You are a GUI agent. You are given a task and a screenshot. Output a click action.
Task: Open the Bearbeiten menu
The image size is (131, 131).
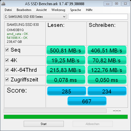point(24,10)
